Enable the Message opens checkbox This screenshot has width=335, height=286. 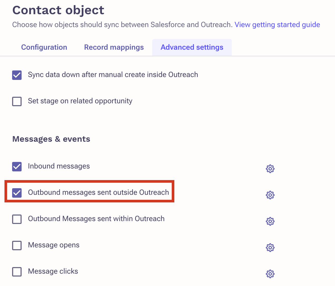[x=17, y=245]
